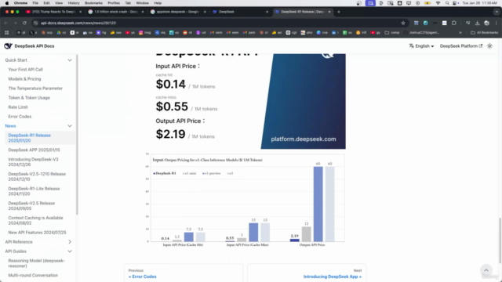502x282 pixels.
Task: Click the scroll-to-top arrow button
Action: (x=486, y=270)
